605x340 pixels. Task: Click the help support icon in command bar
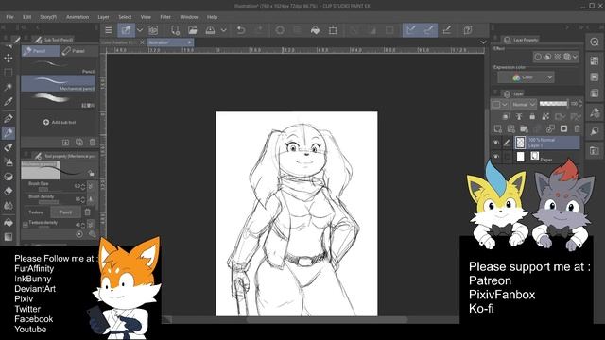point(468,30)
